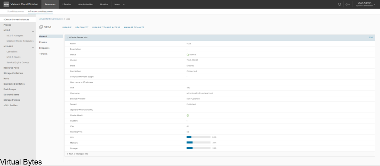Open Service Engine Groups in sidebar
380x166 pixels.
coord(18,62)
